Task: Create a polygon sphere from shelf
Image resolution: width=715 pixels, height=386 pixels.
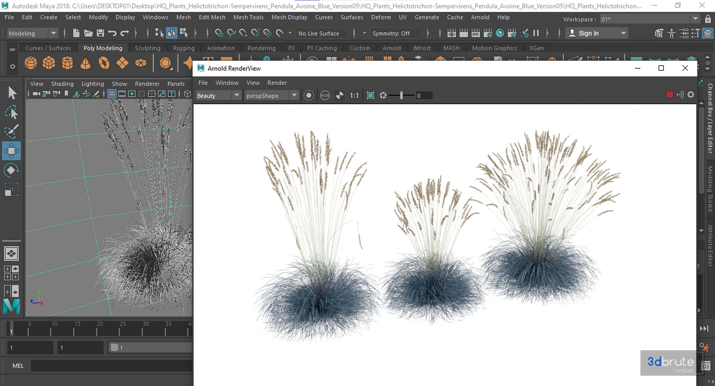Action: (31, 63)
